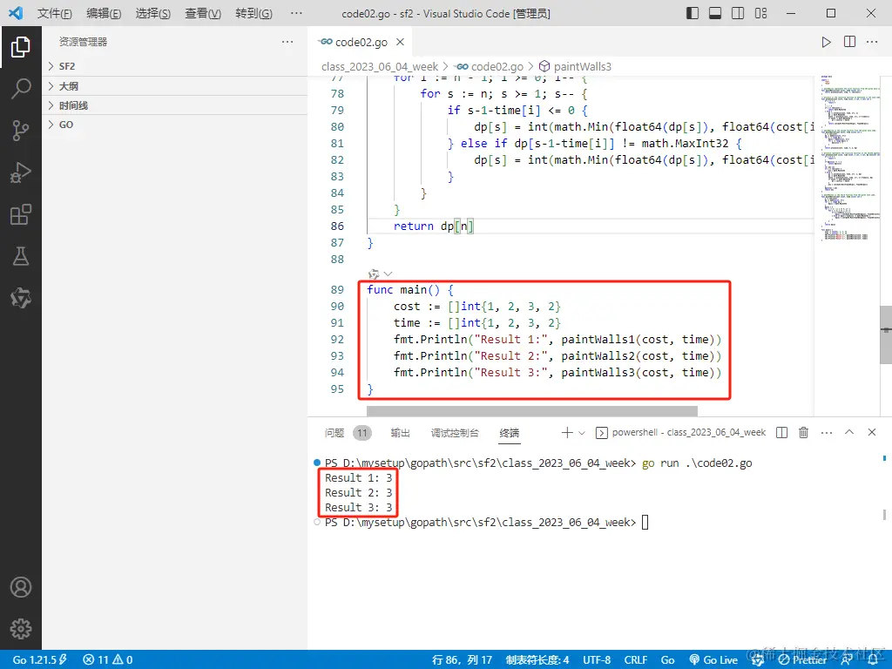Customize layout from title bar
892x669 pixels.
pos(760,13)
